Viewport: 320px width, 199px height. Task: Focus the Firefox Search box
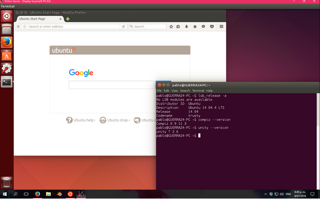click(x=148, y=27)
